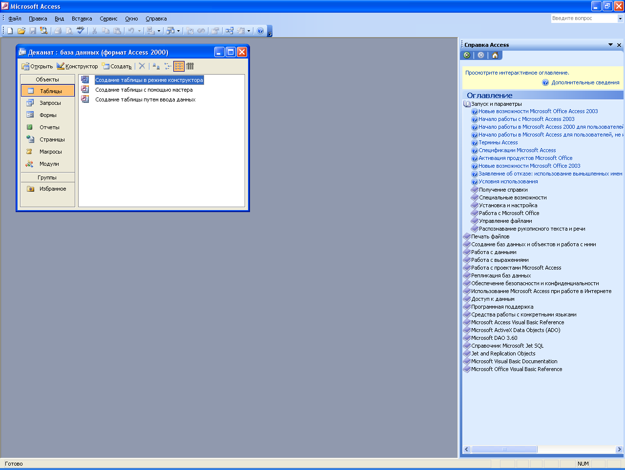Open Спецификации Microsoft Access link
Image resolution: width=625 pixels, height=470 pixels.
(x=517, y=150)
